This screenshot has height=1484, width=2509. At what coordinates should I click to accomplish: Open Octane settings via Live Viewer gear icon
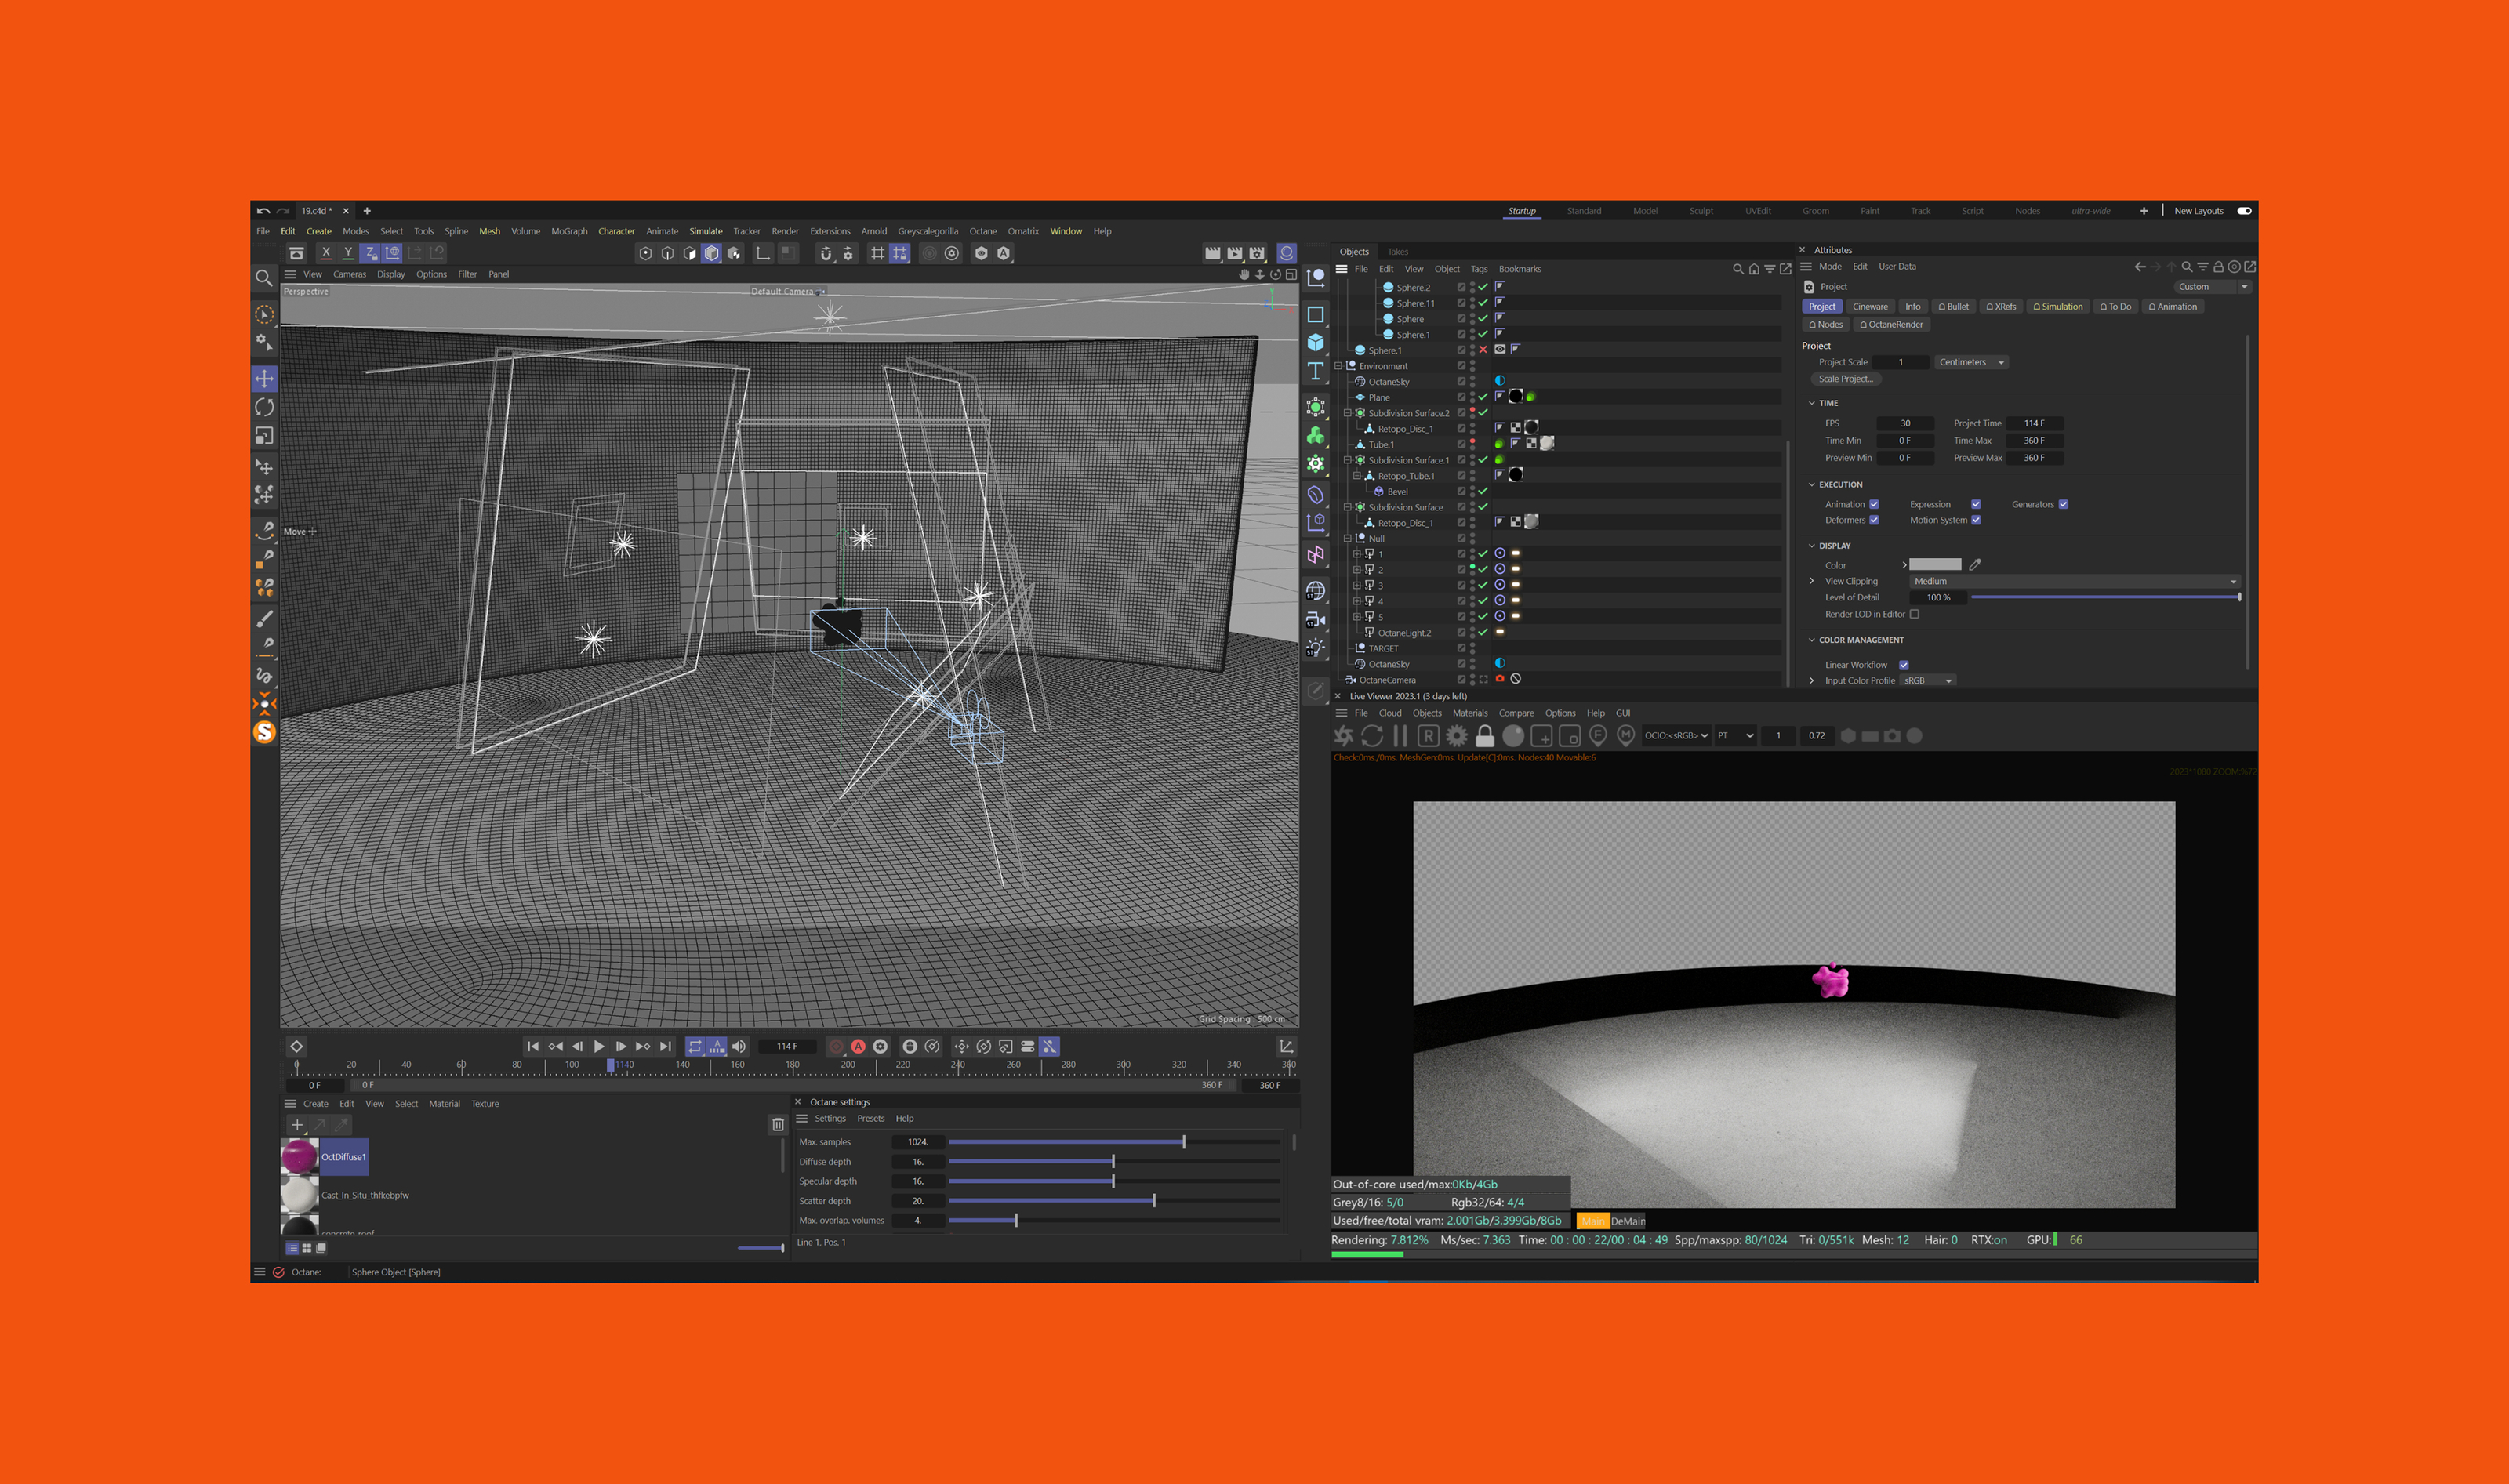click(1457, 736)
